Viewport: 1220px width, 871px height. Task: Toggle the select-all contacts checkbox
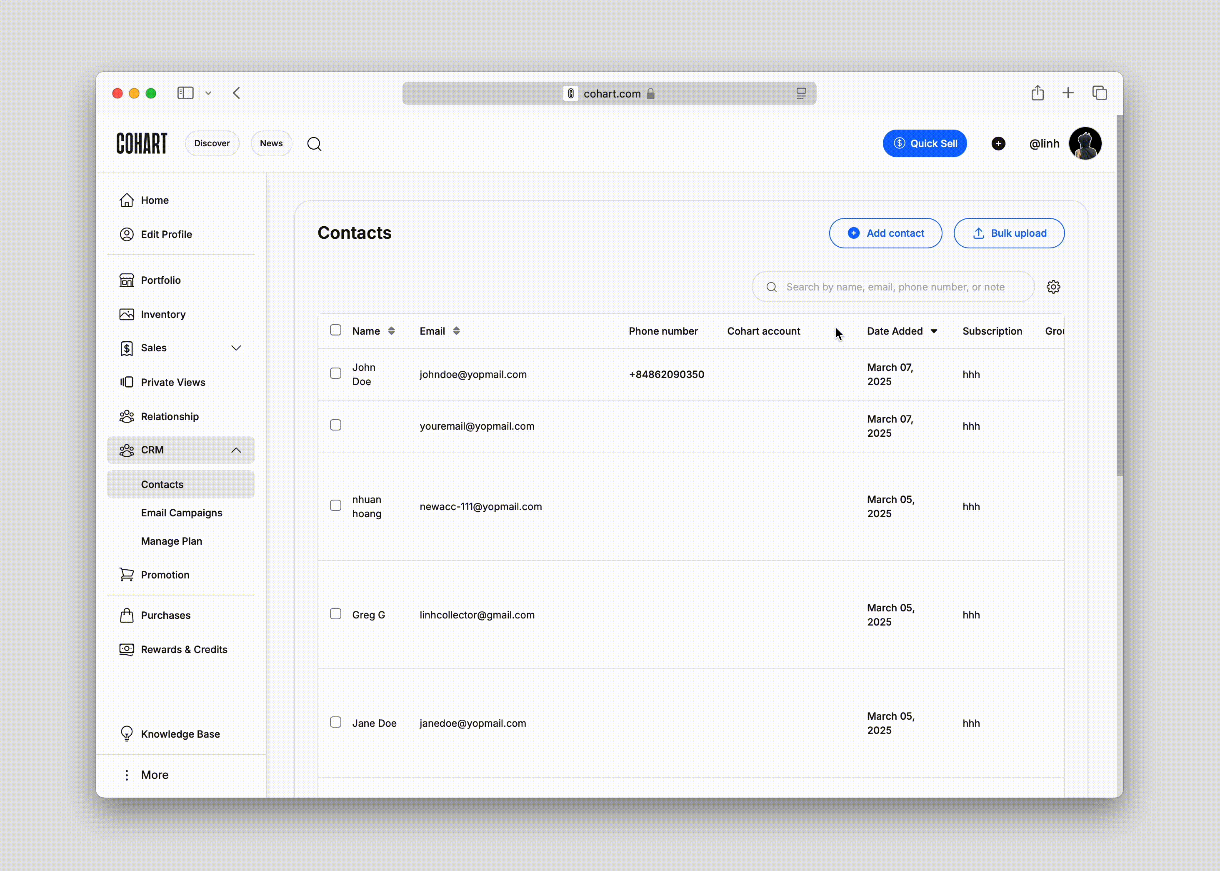pos(336,330)
